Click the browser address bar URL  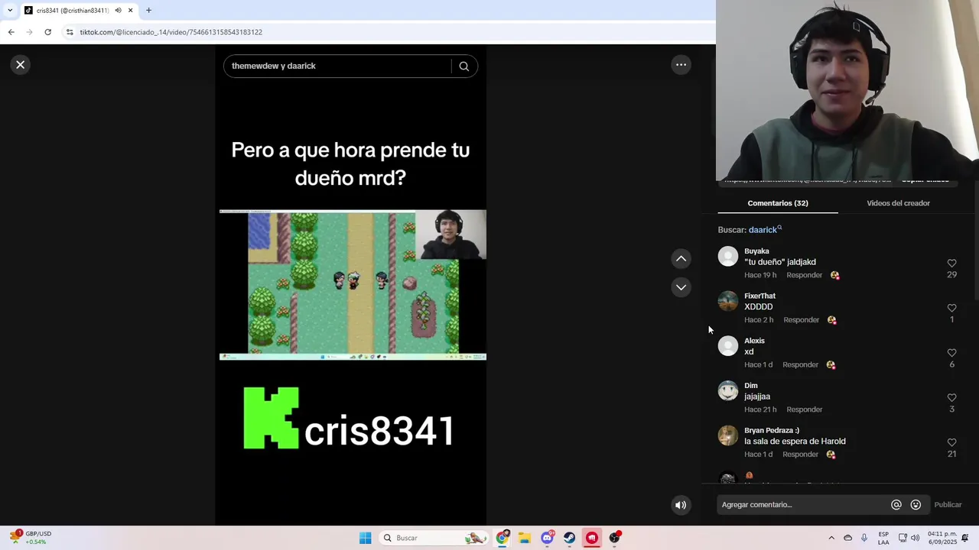171,32
